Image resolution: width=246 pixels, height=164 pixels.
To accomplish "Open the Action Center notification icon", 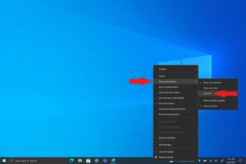I will (240, 161).
